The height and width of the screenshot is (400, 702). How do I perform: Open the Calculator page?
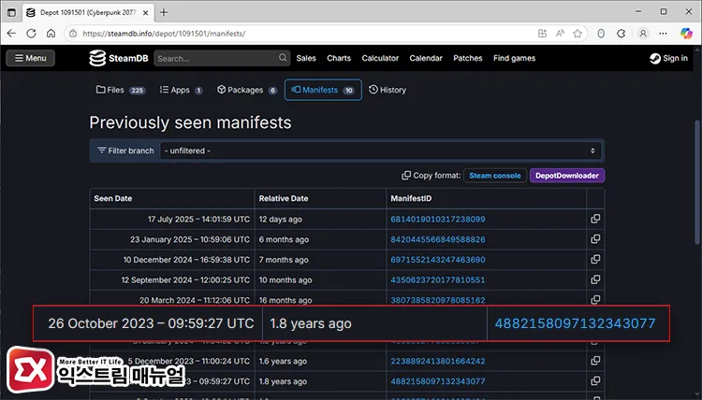pyautogui.click(x=380, y=58)
